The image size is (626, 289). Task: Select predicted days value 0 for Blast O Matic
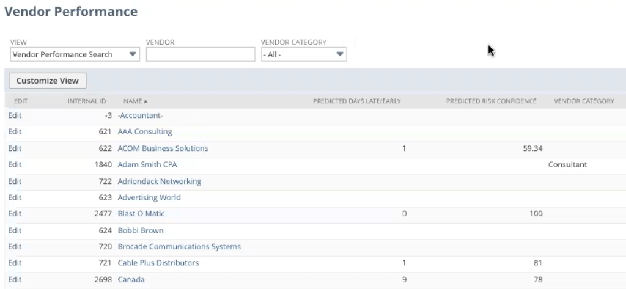404,214
